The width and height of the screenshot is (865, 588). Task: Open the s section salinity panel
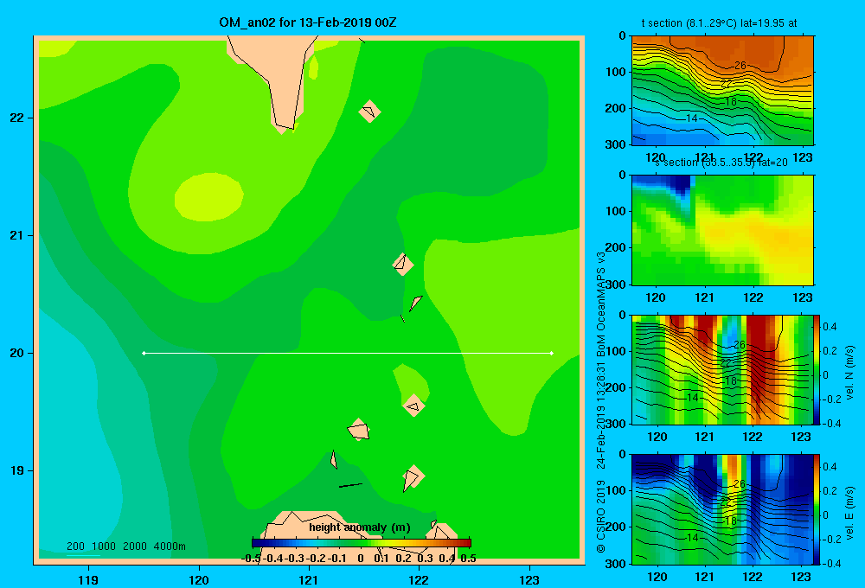[x=722, y=230]
